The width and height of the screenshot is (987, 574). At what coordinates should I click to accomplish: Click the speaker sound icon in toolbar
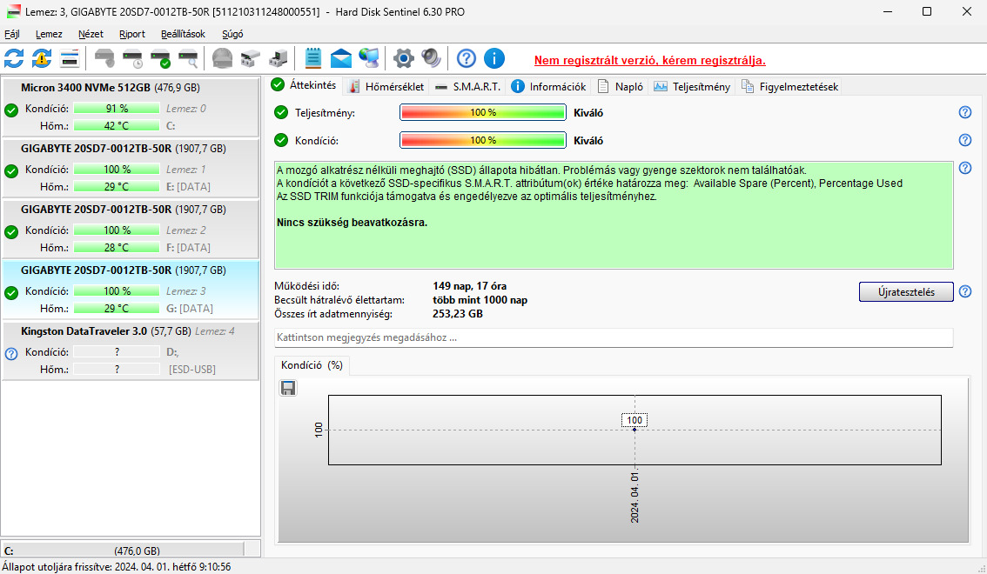point(431,58)
